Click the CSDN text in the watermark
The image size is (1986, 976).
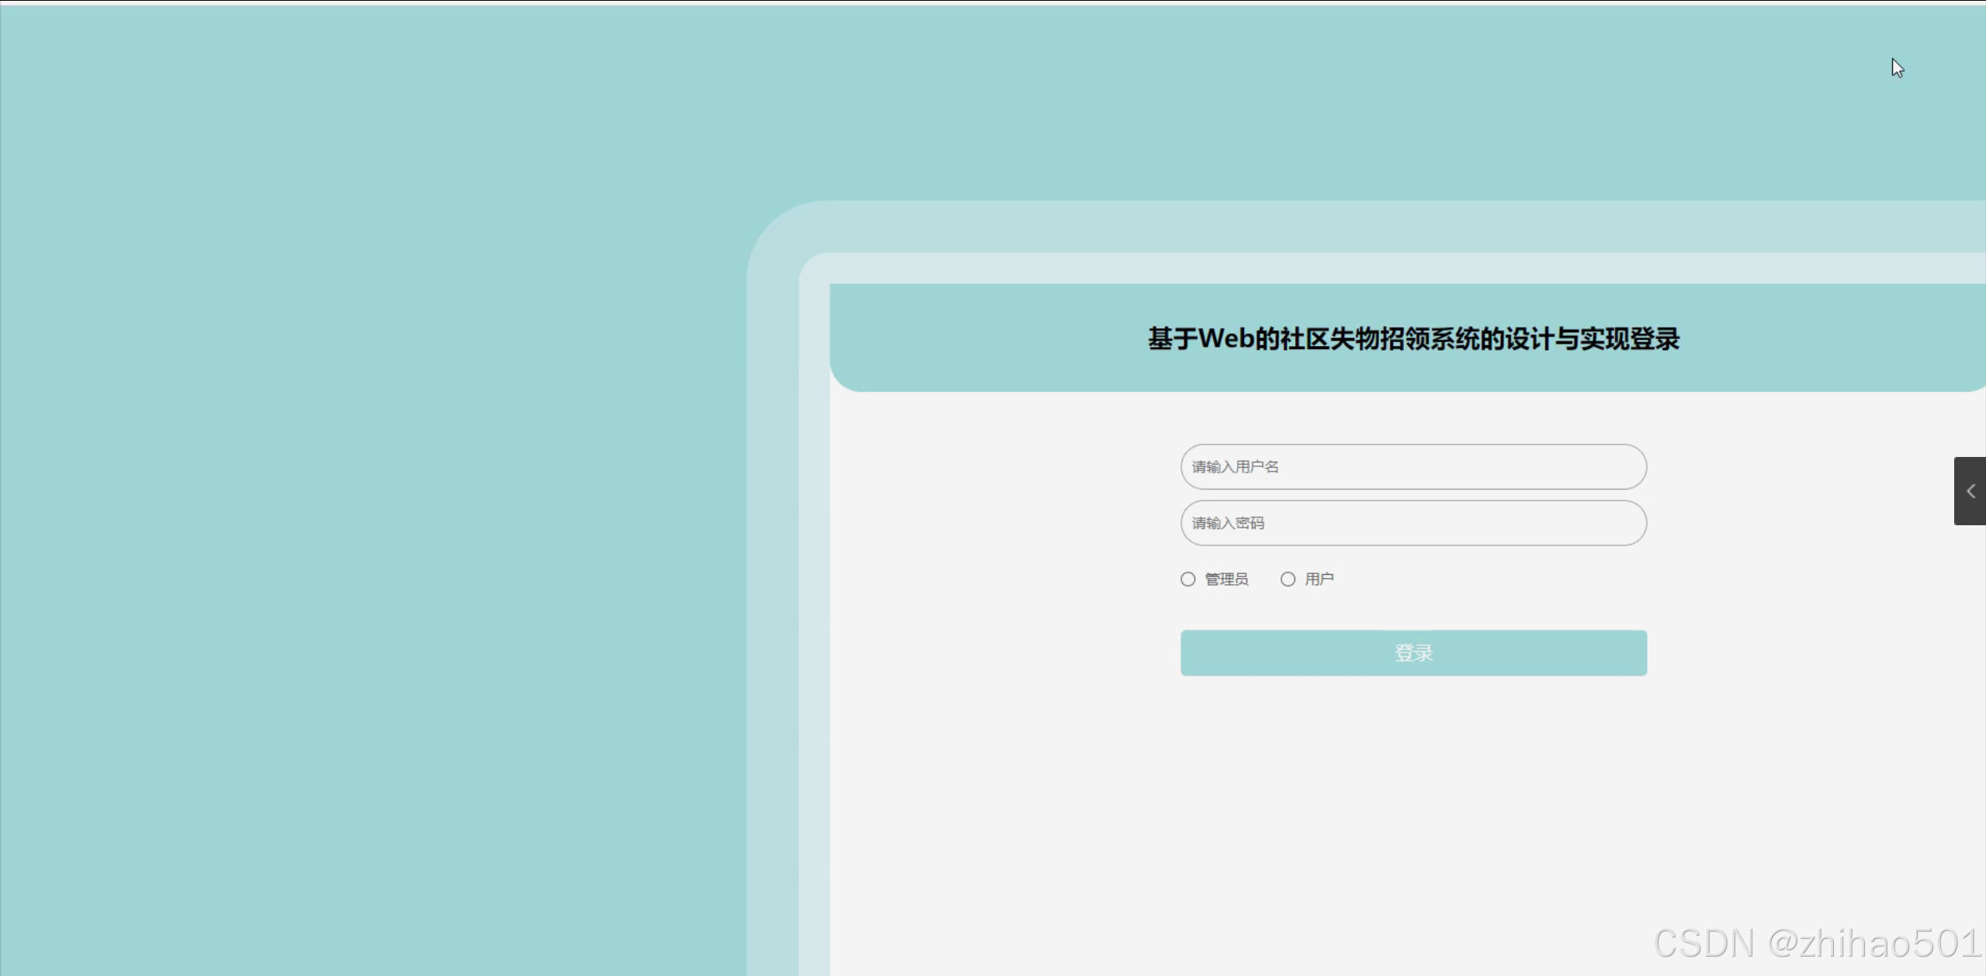pyautogui.click(x=1704, y=943)
